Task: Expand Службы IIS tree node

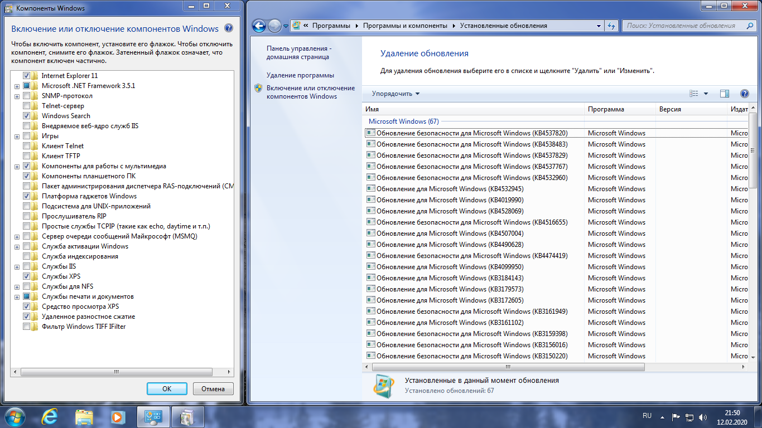Action: pyautogui.click(x=17, y=267)
